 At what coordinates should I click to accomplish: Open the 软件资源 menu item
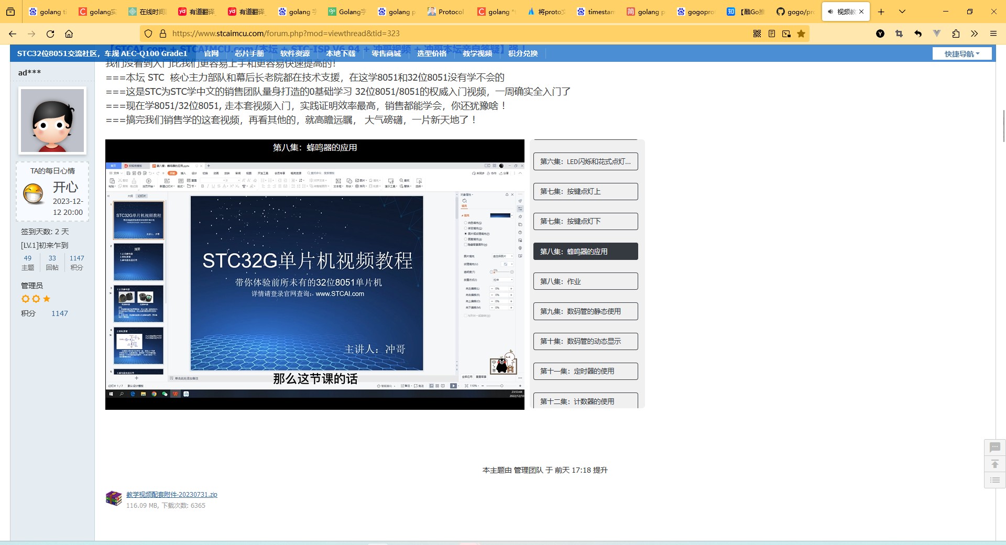point(295,53)
